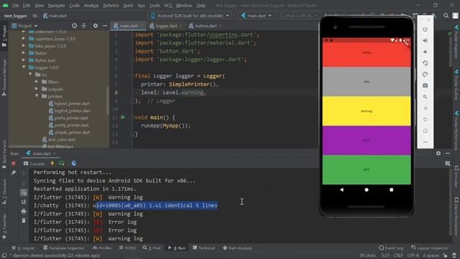This screenshot has height=259, width=460.
Task: Toggle scroll to end in console
Action: click(x=24, y=201)
